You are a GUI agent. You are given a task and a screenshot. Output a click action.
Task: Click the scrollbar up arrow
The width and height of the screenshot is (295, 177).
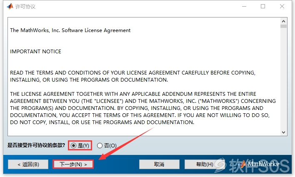pyautogui.click(x=283, y=21)
